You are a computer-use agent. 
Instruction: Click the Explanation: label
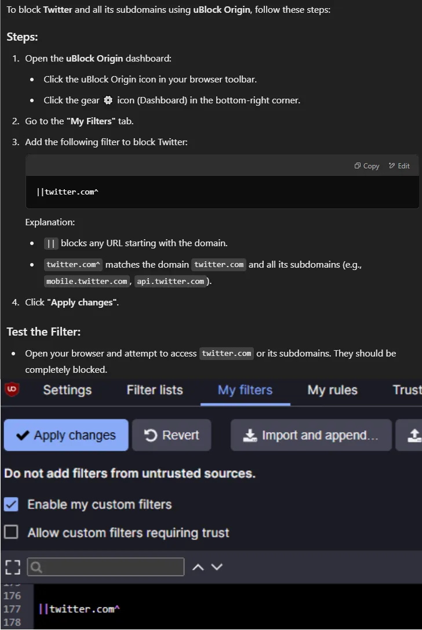point(50,222)
